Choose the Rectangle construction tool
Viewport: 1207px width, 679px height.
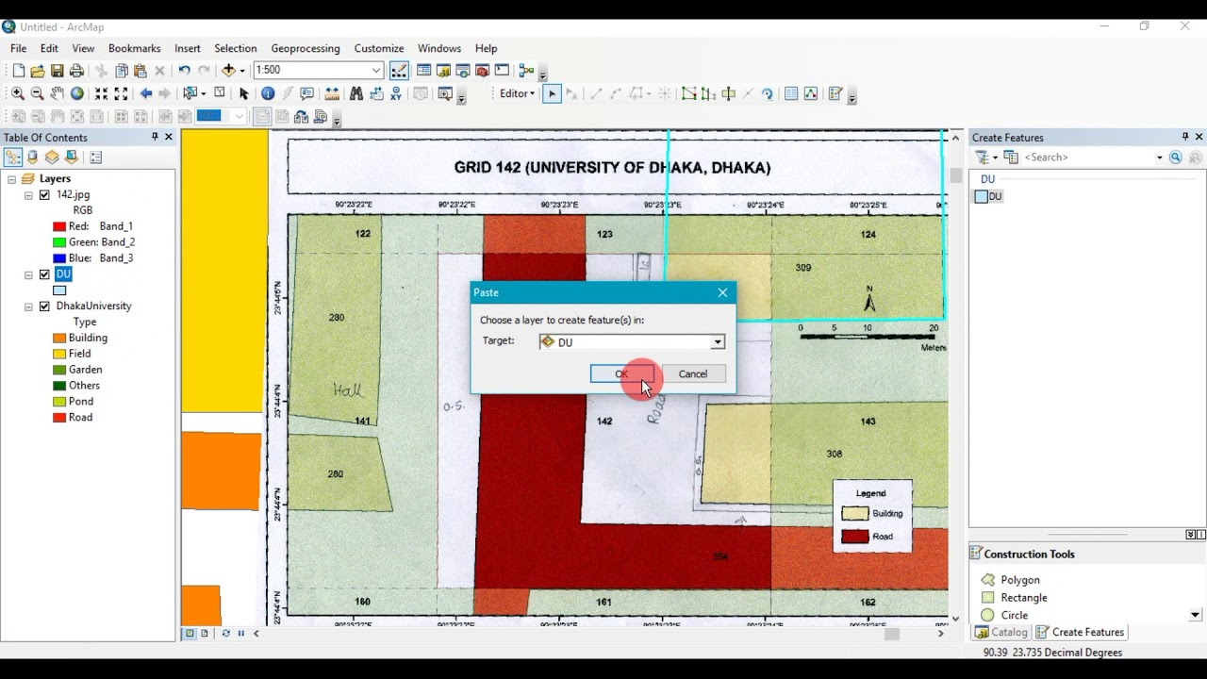[1014, 598]
